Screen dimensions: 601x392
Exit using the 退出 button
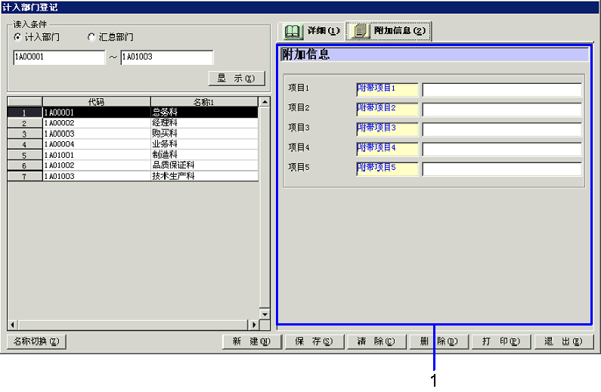point(564,341)
